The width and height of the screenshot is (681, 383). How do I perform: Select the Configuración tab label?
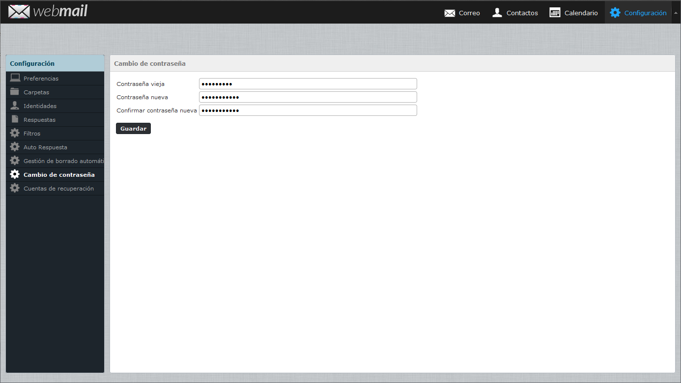645,13
